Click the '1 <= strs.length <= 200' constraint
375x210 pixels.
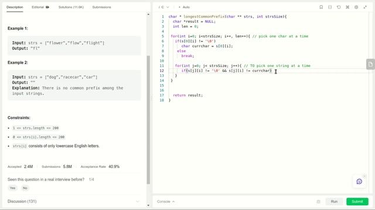tap(36, 128)
